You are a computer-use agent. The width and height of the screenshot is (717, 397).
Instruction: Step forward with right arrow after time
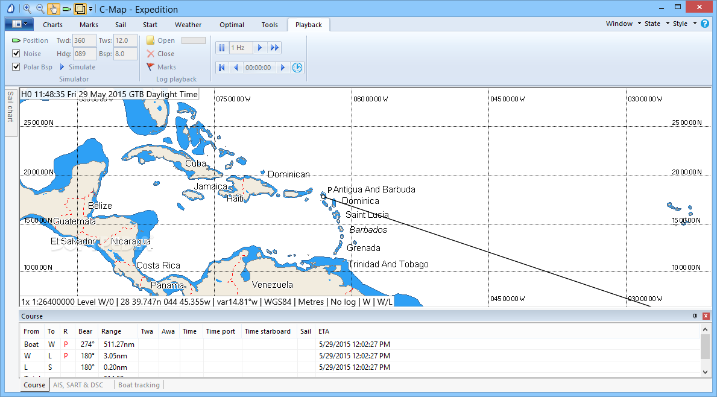(x=283, y=67)
